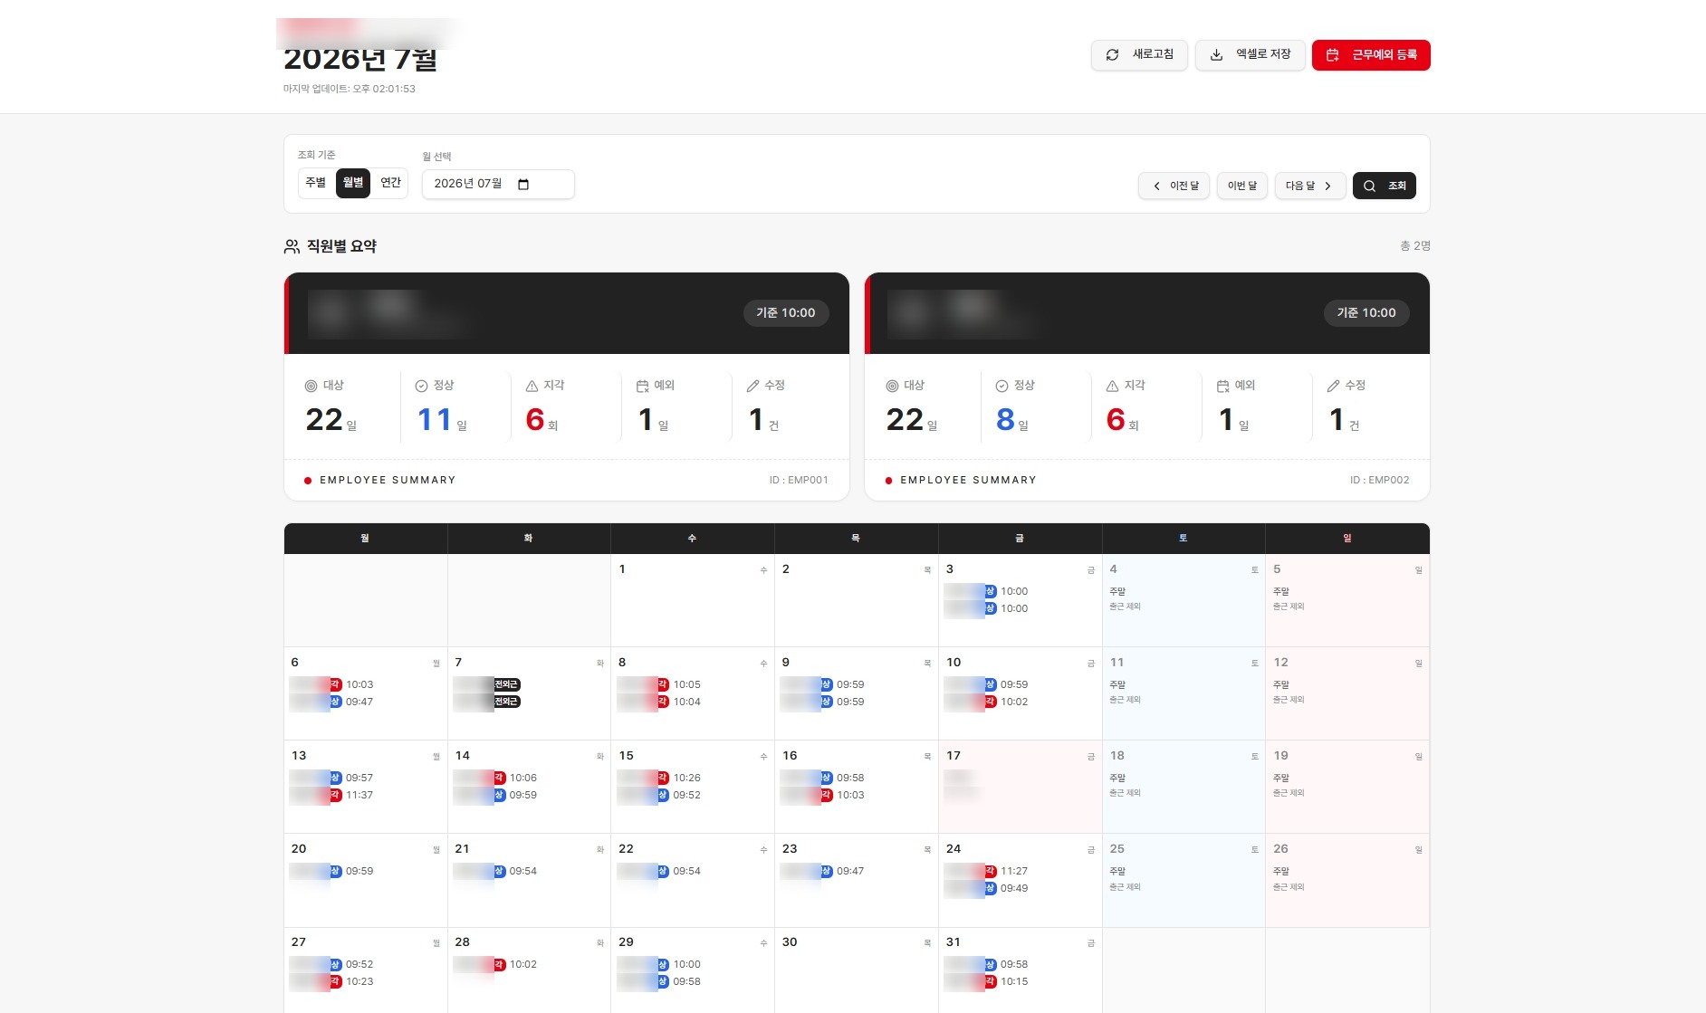Click the 10:26 entry on day 15
The height and width of the screenshot is (1013, 1706).
click(x=686, y=779)
